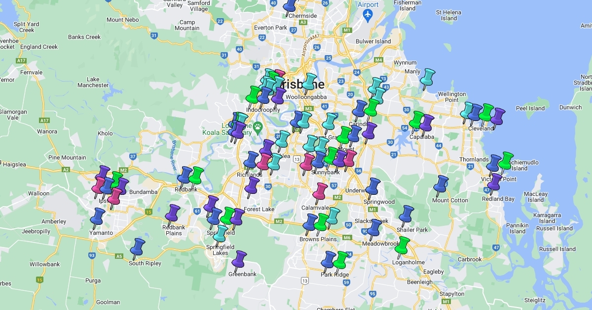Click the purple pin near Forest Lake

(253, 186)
